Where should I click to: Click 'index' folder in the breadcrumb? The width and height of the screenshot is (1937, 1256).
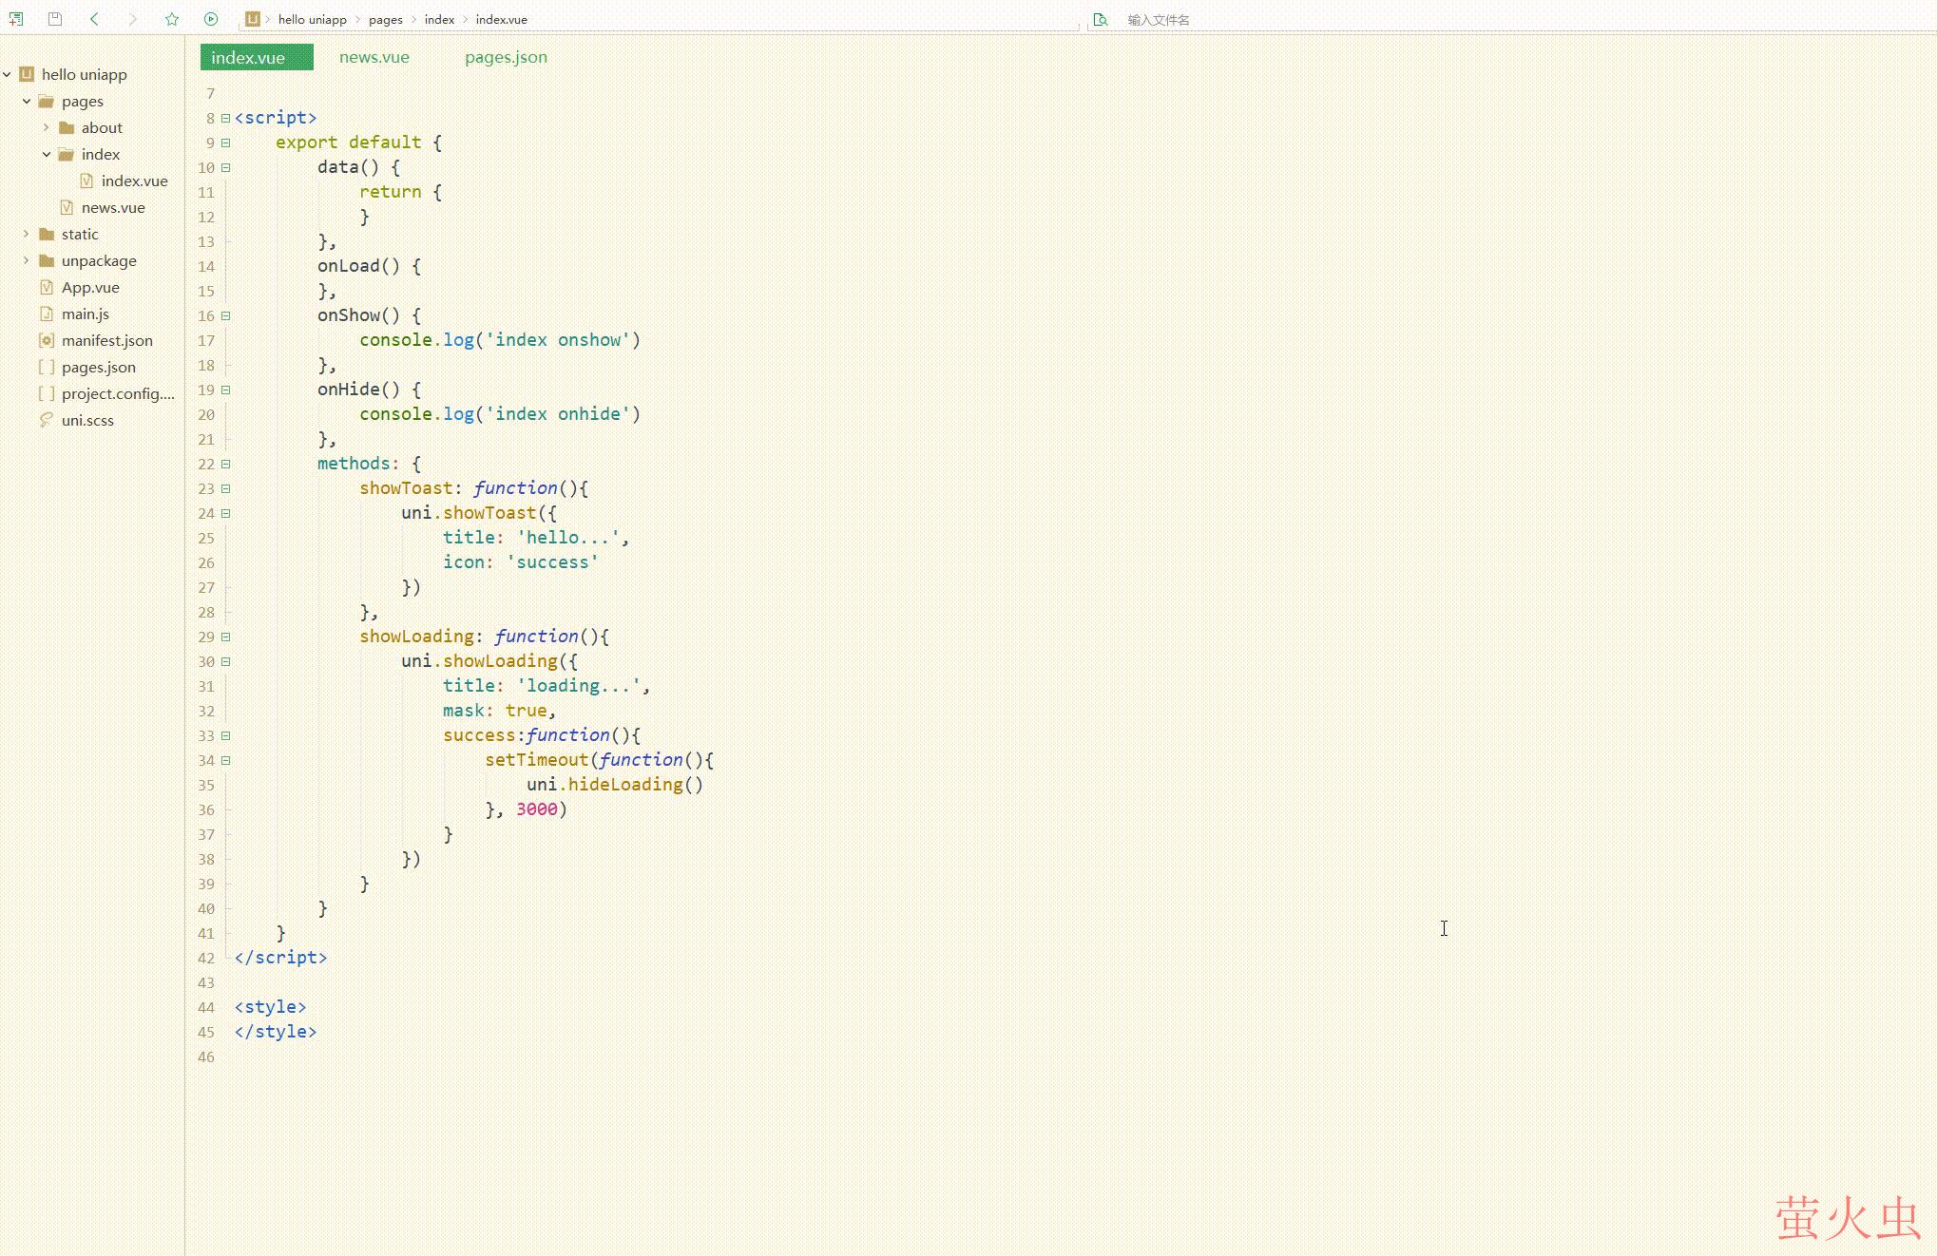click(x=439, y=19)
